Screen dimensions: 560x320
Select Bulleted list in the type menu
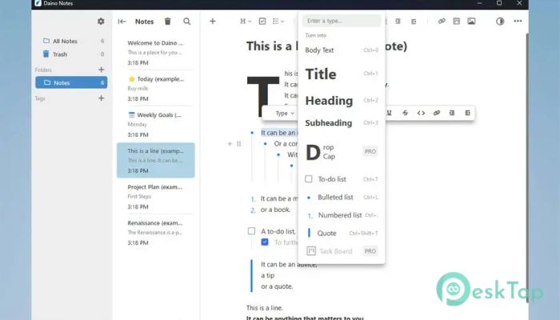[x=335, y=197]
